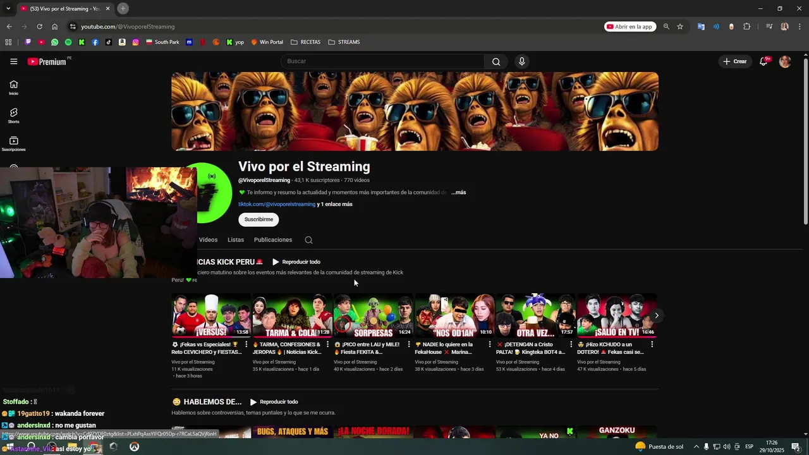The image size is (809, 455).
Task: Switch to the Publicaciones channel tab
Action: 273,240
